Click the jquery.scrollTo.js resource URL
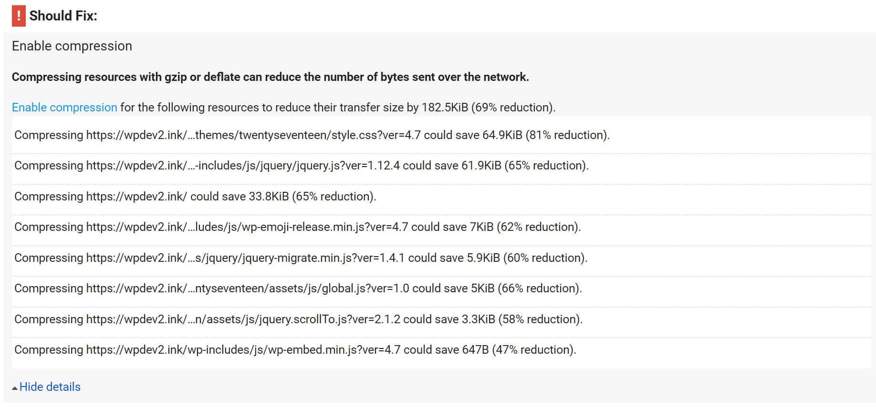Image resolution: width=876 pixels, height=407 pixels. coord(243,319)
